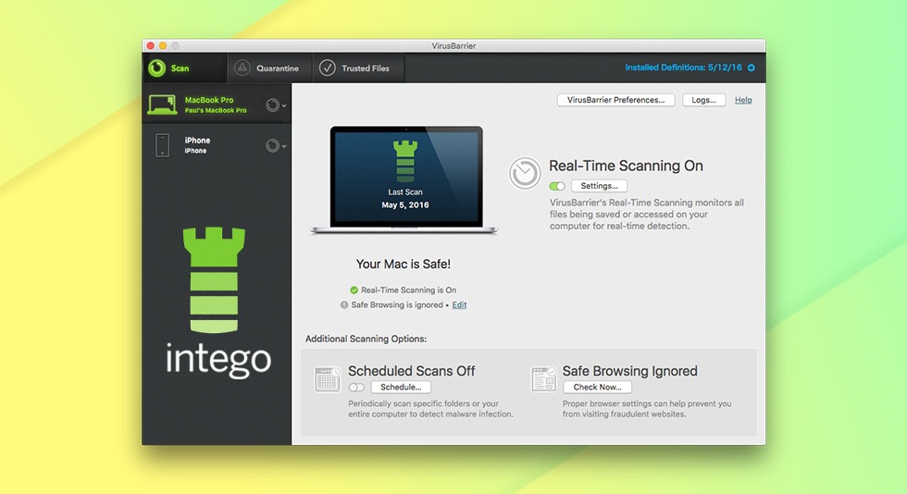907x494 pixels.
Task: Open Real-Time Scanning Settings
Action: 600,186
